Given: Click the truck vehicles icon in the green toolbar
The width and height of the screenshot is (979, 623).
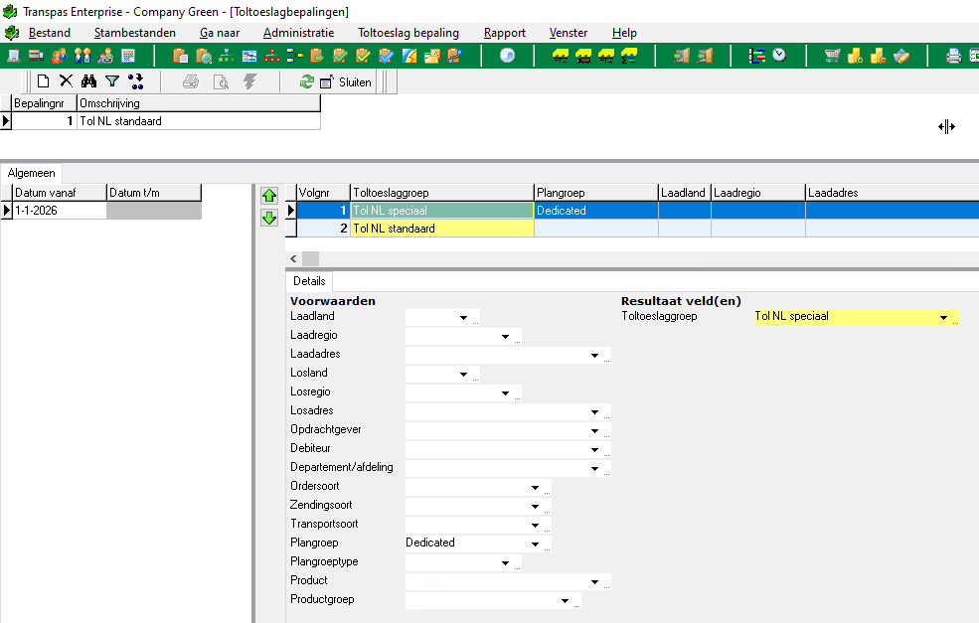Looking at the screenshot, I should 36,57.
